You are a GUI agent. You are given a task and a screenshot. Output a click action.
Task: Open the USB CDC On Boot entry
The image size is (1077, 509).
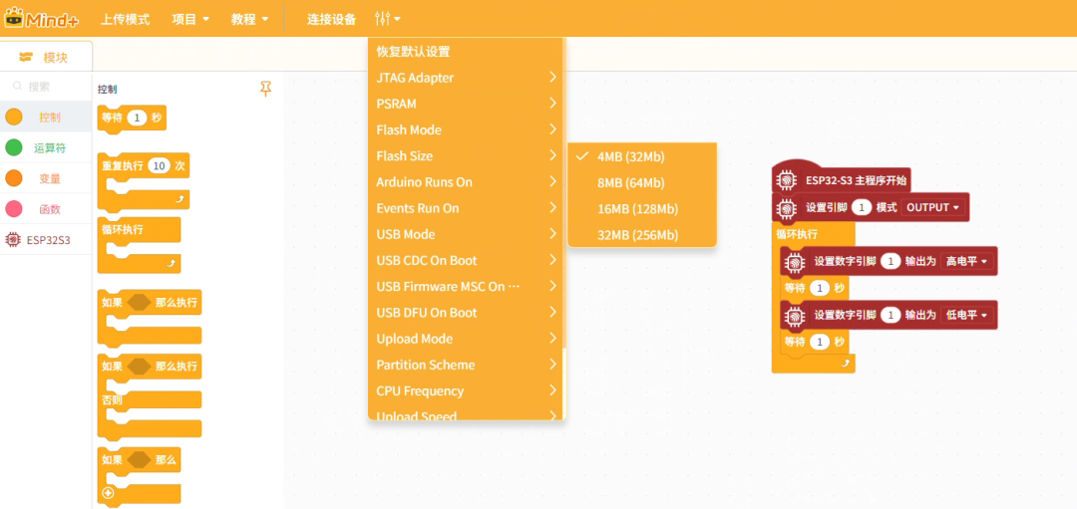click(x=467, y=260)
